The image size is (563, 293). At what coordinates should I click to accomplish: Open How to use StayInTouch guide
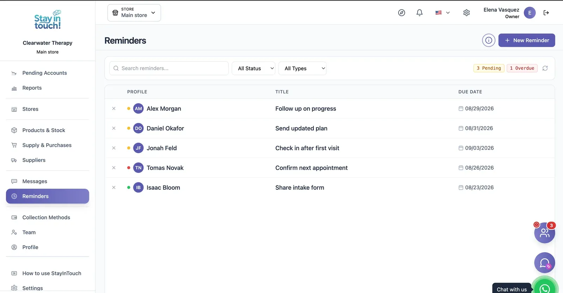pyautogui.click(x=48, y=273)
